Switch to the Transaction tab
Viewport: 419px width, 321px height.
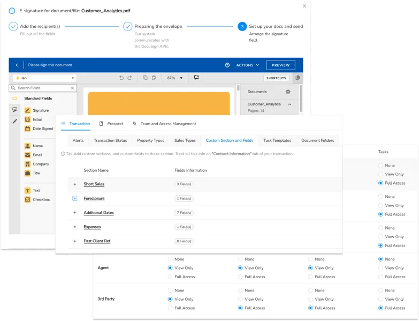(75, 124)
